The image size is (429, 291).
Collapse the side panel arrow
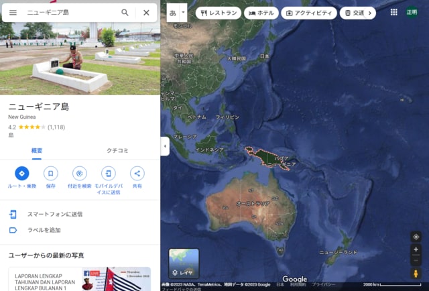(x=165, y=146)
